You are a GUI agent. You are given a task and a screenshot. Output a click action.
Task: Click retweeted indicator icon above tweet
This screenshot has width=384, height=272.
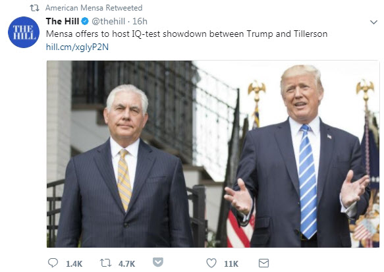34,8
